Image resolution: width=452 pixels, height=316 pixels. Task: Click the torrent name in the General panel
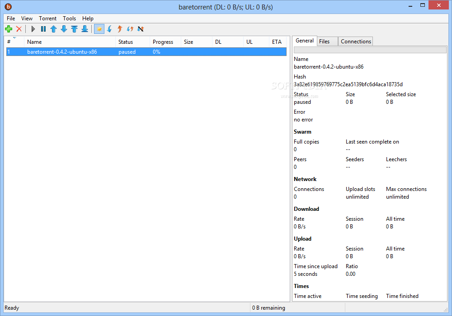click(329, 67)
